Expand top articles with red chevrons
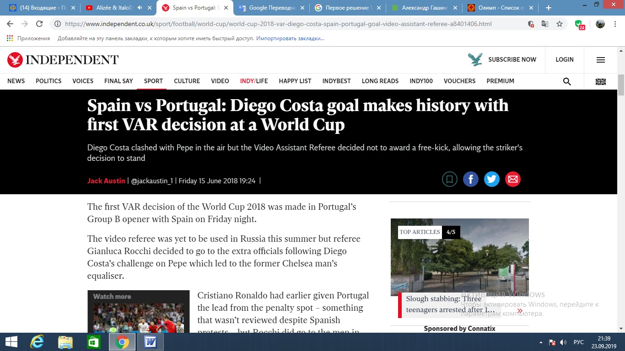 (x=520, y=311)
